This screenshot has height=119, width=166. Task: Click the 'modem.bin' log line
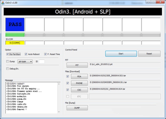(16, 96)
